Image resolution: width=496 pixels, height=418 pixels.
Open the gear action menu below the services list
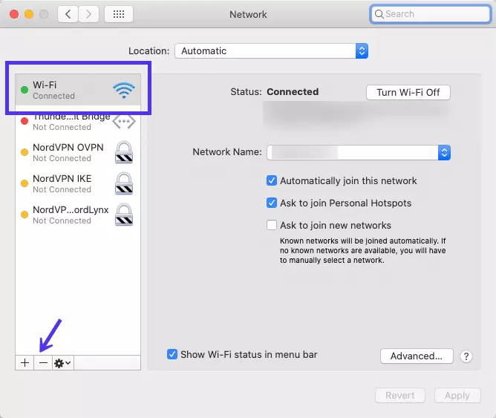point(62,362)
